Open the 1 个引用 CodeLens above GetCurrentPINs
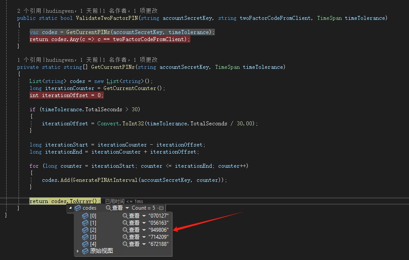Image resolution: width=409 pixels, height=260 pixels. point(29,60)
